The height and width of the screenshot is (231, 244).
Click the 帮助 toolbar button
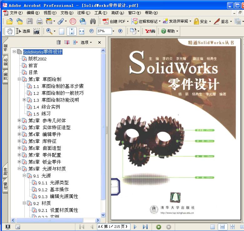coord(170,31)
